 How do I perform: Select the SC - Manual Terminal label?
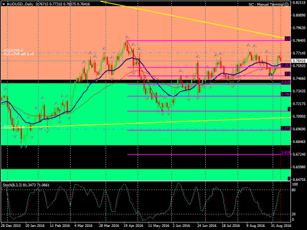point(266,4)
